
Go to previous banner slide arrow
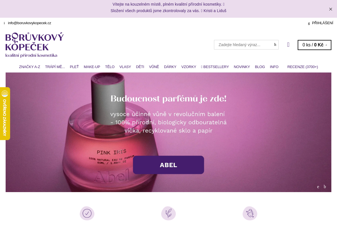(318, 187)
